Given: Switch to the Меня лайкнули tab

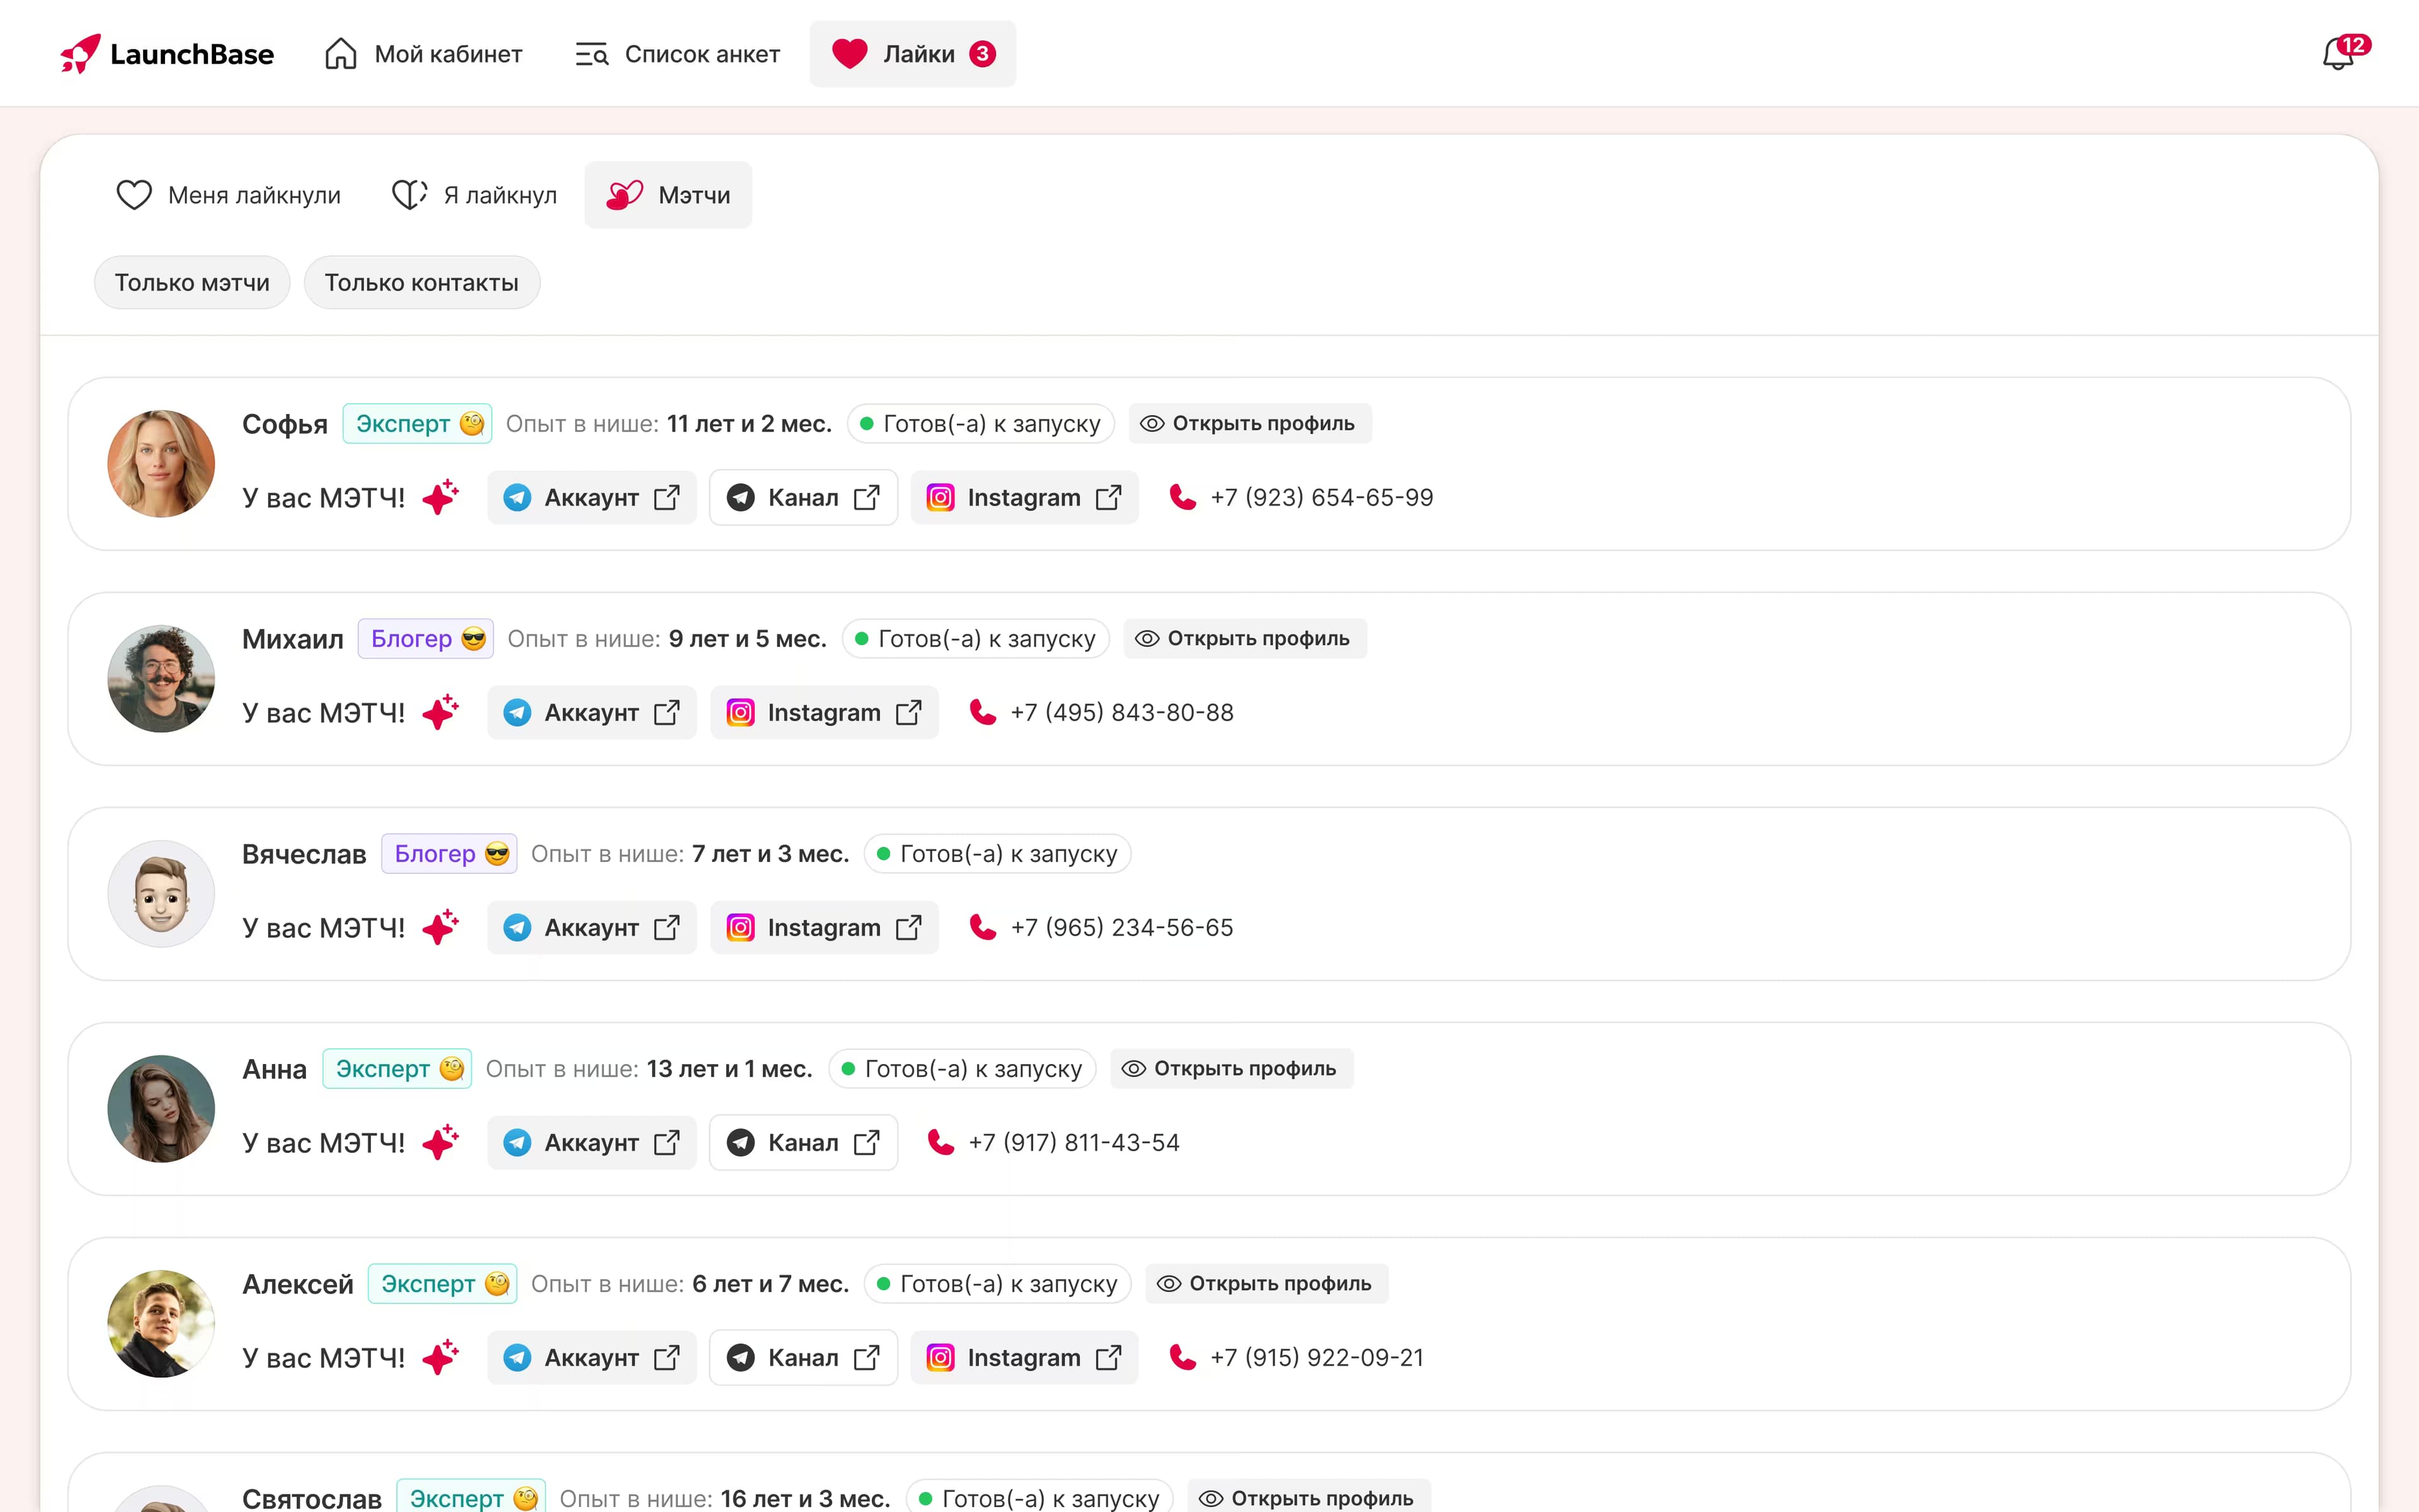Looking at the screenshot, I should [x=229, y=195].
